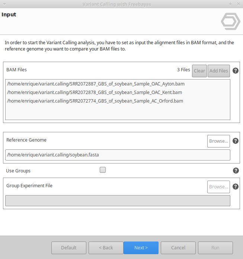
Task: Enable the Use Groups checkbox
Action: (103, 170)
